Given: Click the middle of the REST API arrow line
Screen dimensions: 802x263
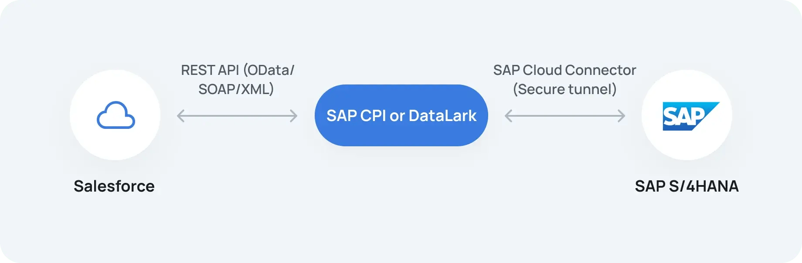Looking at the screenshot, I should [237, 116].
